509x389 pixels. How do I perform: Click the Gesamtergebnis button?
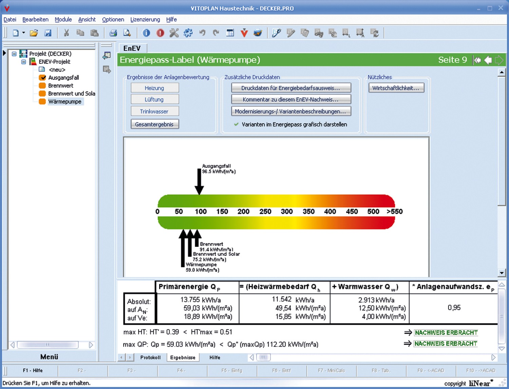[x=155, y=124]
